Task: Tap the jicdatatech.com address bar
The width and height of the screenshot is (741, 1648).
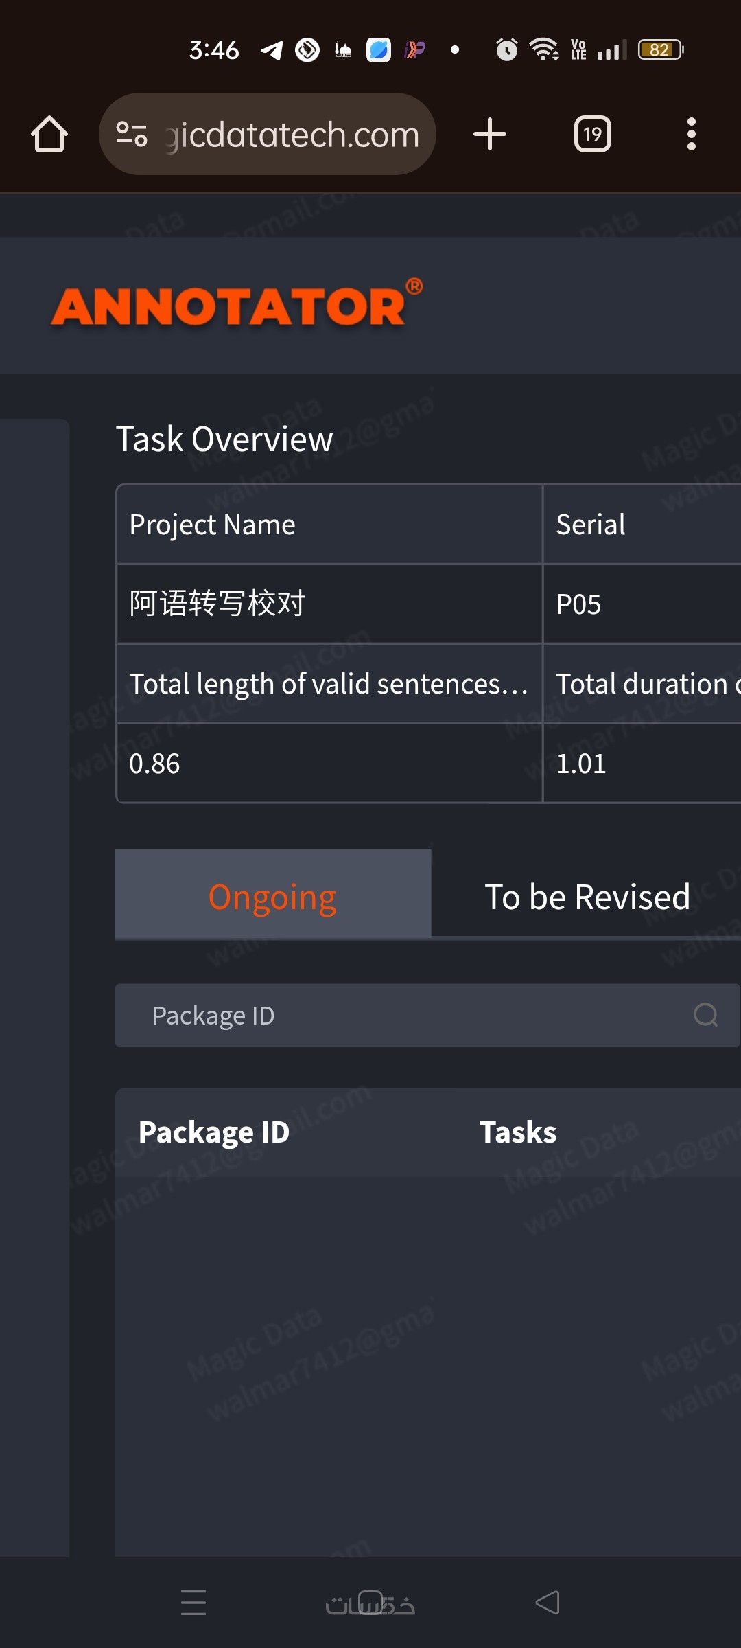Action: pos(292,135)
